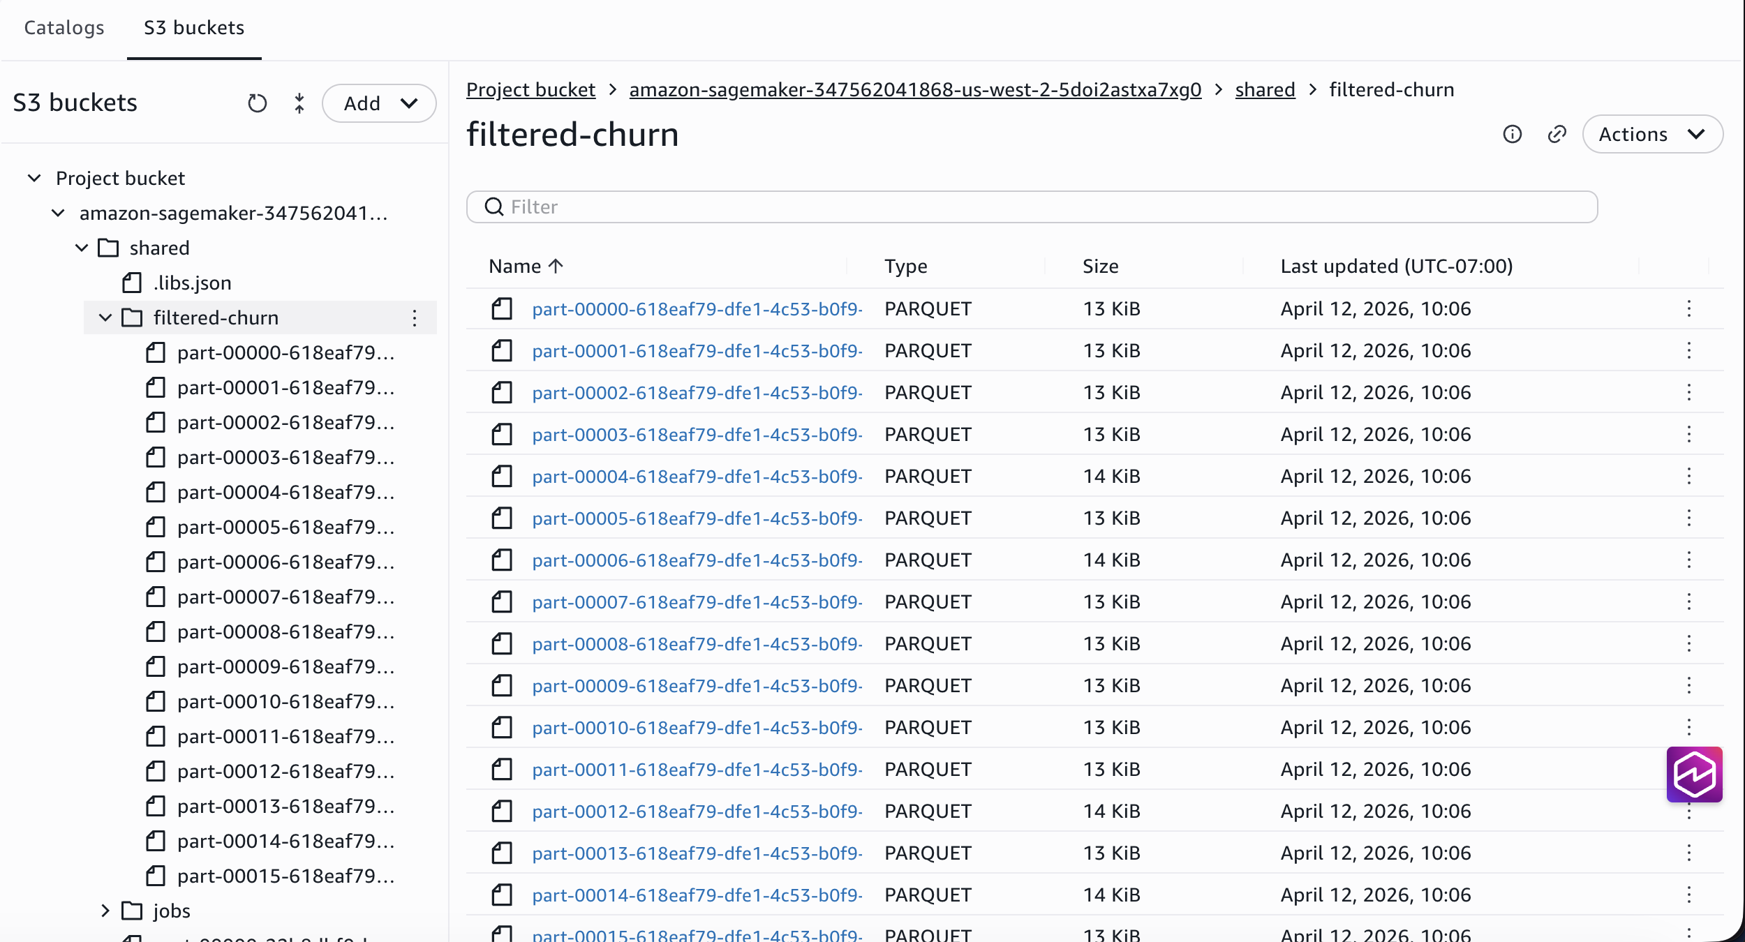Click the Type column header

[x=906, y=266]
